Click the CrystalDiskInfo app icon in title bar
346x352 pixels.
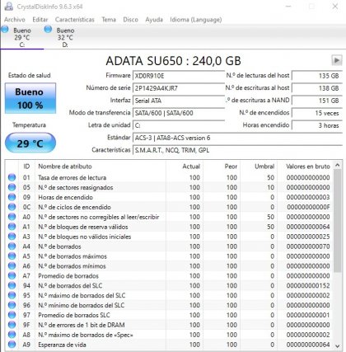point(9,7)
